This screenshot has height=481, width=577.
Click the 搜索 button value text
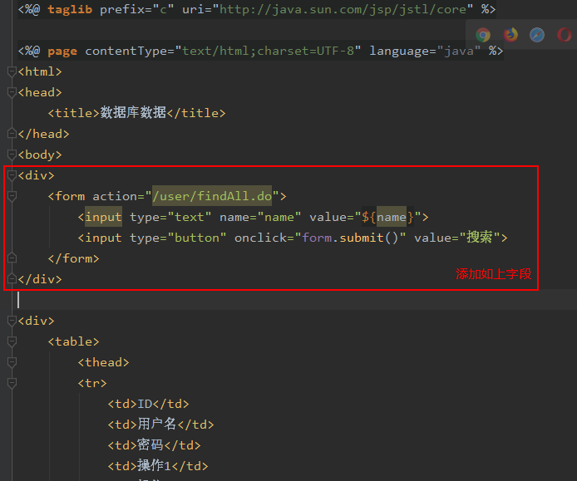[479, 238]
